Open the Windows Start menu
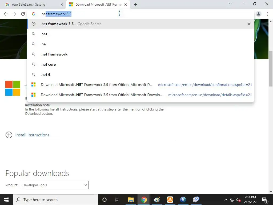 pos(6,200)
